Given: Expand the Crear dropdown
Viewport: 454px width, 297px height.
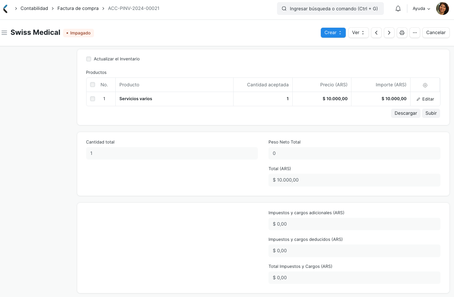Looking at the screenshot, I should pos(333,33).
